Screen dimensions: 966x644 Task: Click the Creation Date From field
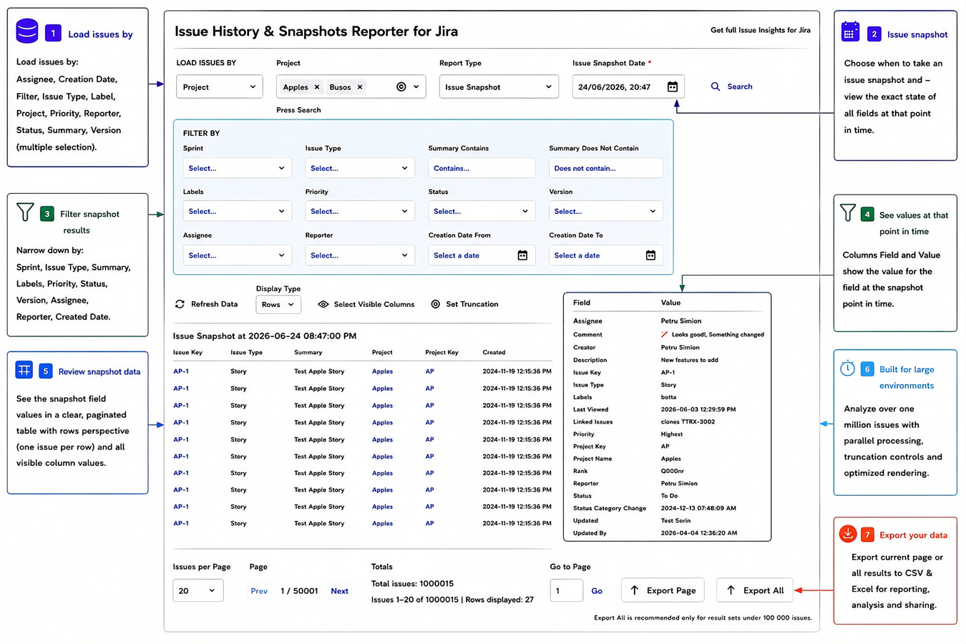(x=482, y=255)
